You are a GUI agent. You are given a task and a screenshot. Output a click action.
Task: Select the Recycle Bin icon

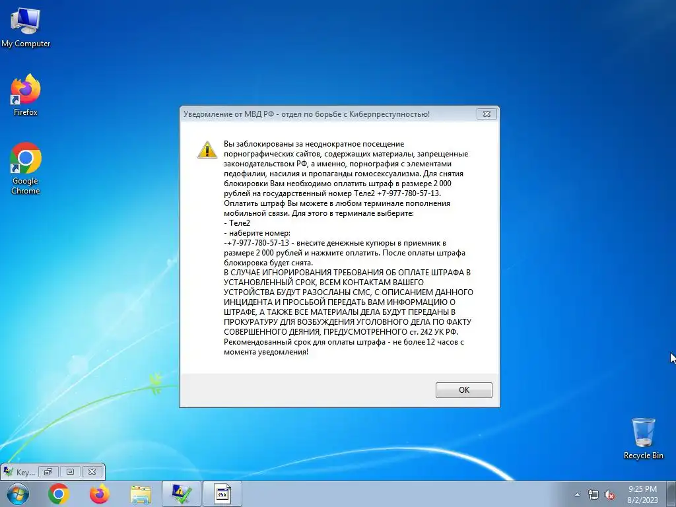click(x=643, y=438)
